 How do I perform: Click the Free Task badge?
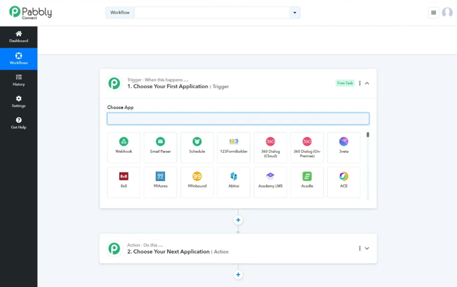click(345, 83)
